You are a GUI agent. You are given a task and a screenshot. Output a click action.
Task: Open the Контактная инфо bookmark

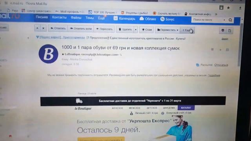198,14
